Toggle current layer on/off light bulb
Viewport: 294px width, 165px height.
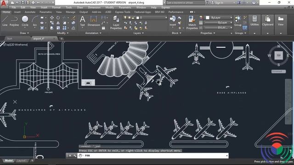coord(125,17)
